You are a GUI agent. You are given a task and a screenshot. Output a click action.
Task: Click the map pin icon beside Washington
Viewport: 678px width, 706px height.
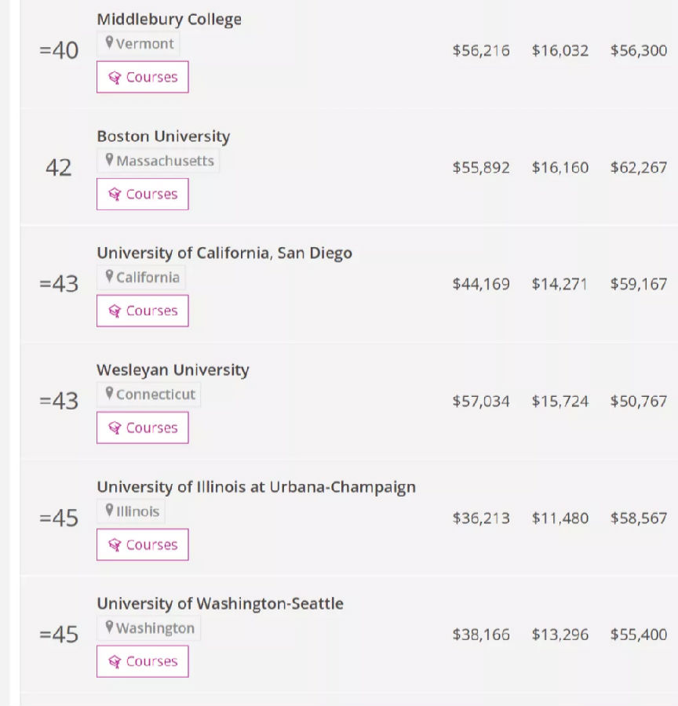[110, 628]
